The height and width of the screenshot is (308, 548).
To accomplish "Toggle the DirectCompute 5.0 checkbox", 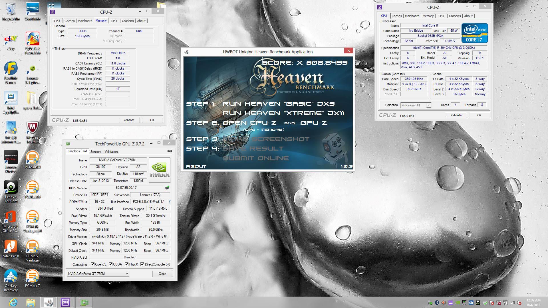I will (x=142, y=264).
